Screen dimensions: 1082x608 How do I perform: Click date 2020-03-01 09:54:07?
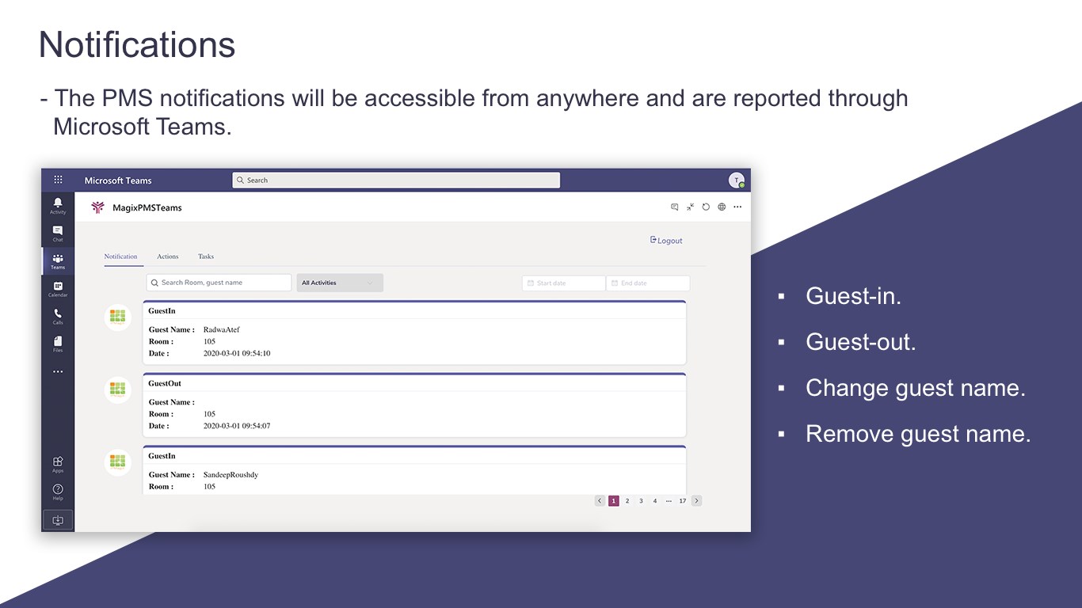(237, 426)
